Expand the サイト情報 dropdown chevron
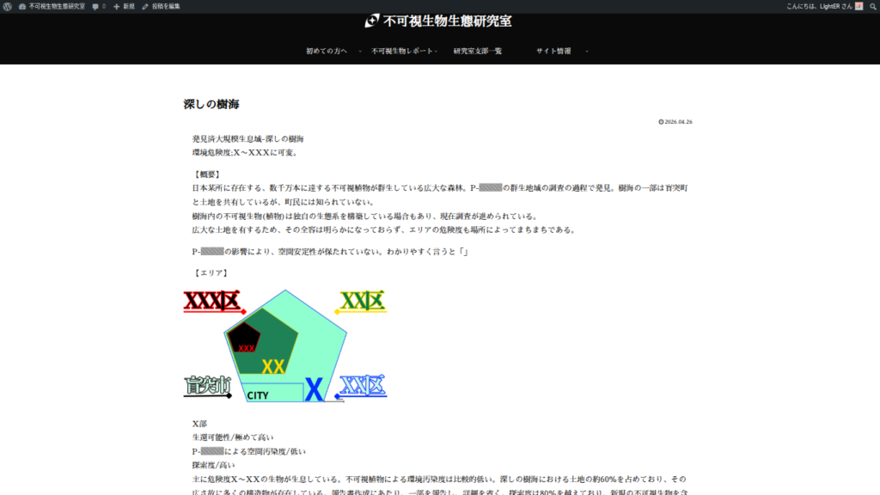Screen dimensions: 880x495 pos(587,52)
